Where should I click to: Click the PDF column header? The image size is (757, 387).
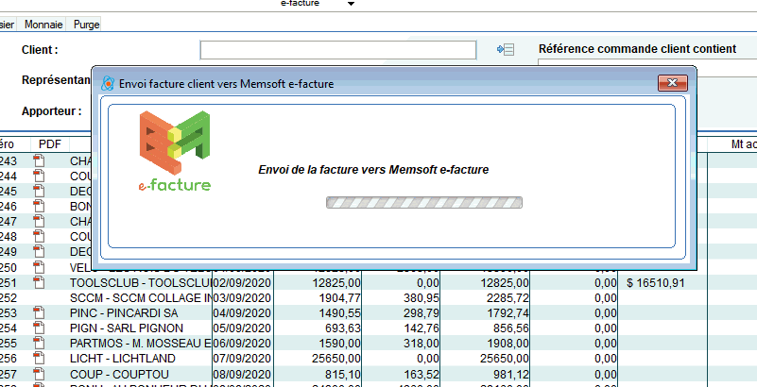click(50, 144)
